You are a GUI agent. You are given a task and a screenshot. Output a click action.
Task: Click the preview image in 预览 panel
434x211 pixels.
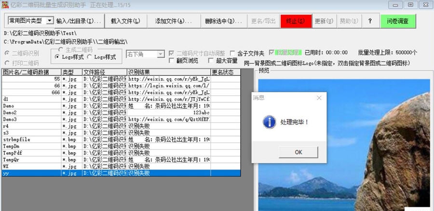pyautogui.click(x=344, y=145)
